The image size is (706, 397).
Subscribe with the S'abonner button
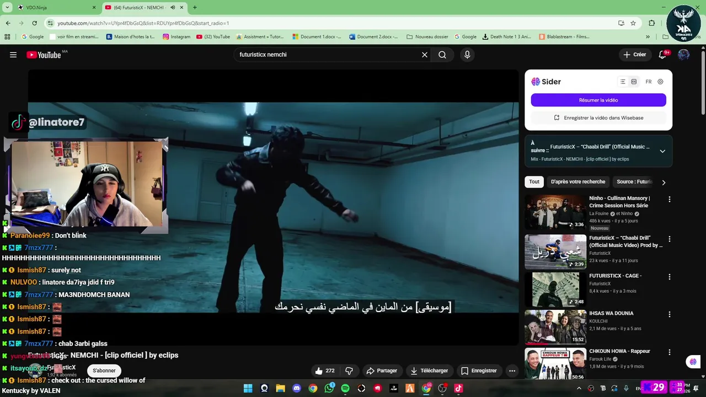[104, 371]
